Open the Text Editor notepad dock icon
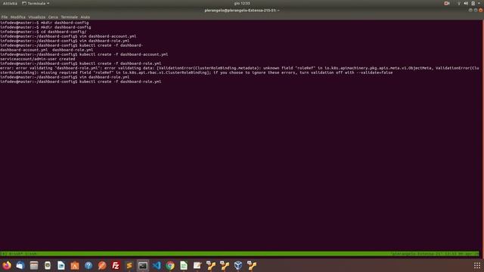Viewport: 484px width, 272px height. [197, 265]
